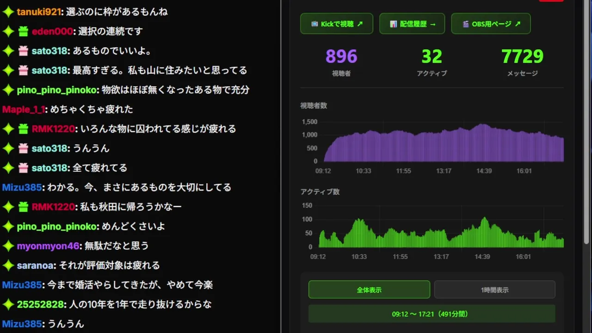
Task: Click Mizu385 name on '今まで婚活' message
Action: click(22, 285)
